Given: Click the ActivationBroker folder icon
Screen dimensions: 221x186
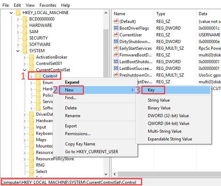Looking at the screenshot, I should pos(31,57).
